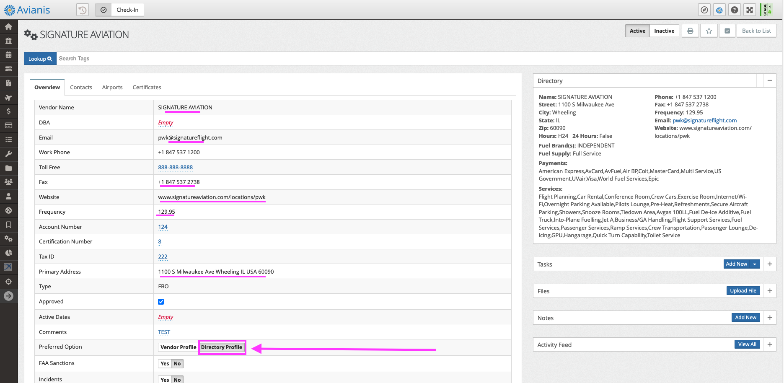Image resolution: width=784 pixels, height=383 pixels.
Task: Click the Lookup button
Action: pyautogui.click(x=40, y=59)
